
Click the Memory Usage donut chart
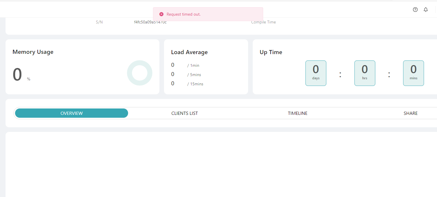click(x=140, y=73)
